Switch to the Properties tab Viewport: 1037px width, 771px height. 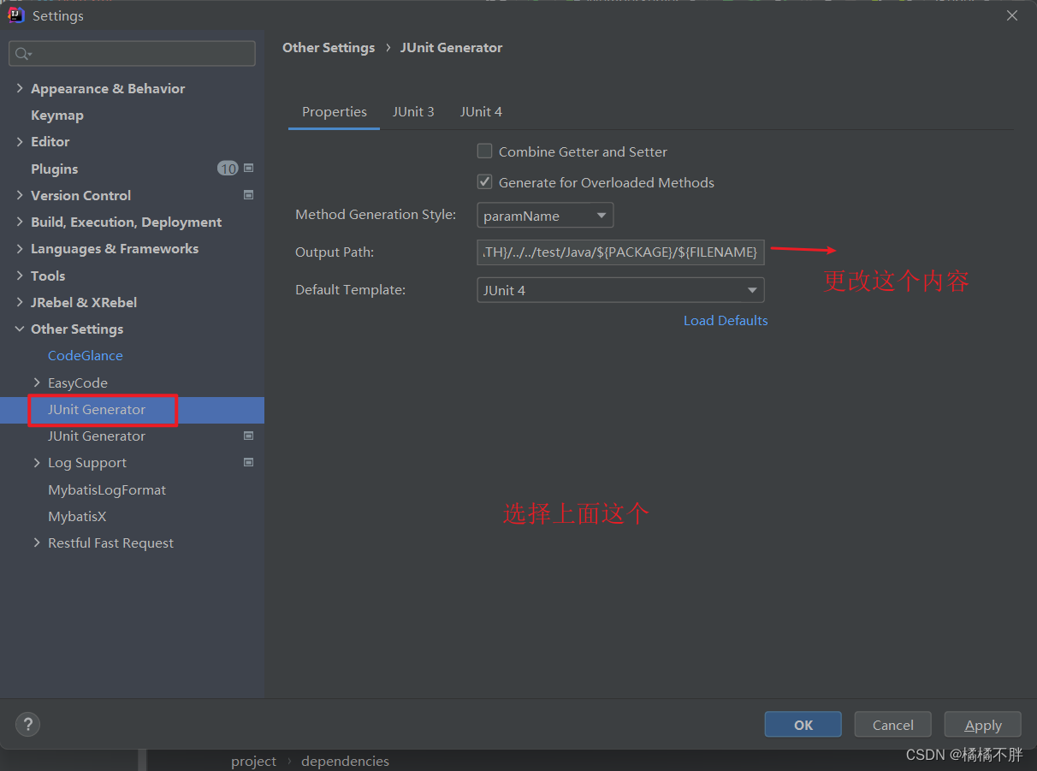[335, 111]
